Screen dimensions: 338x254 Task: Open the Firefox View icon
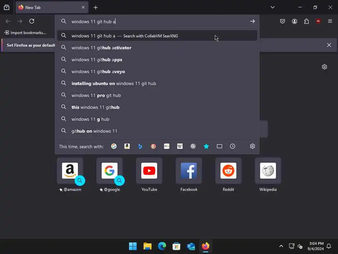[7, 7]
